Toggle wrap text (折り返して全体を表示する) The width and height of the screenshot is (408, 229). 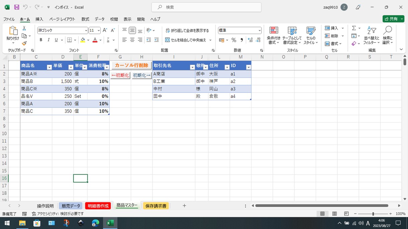[x=187, y=31]
